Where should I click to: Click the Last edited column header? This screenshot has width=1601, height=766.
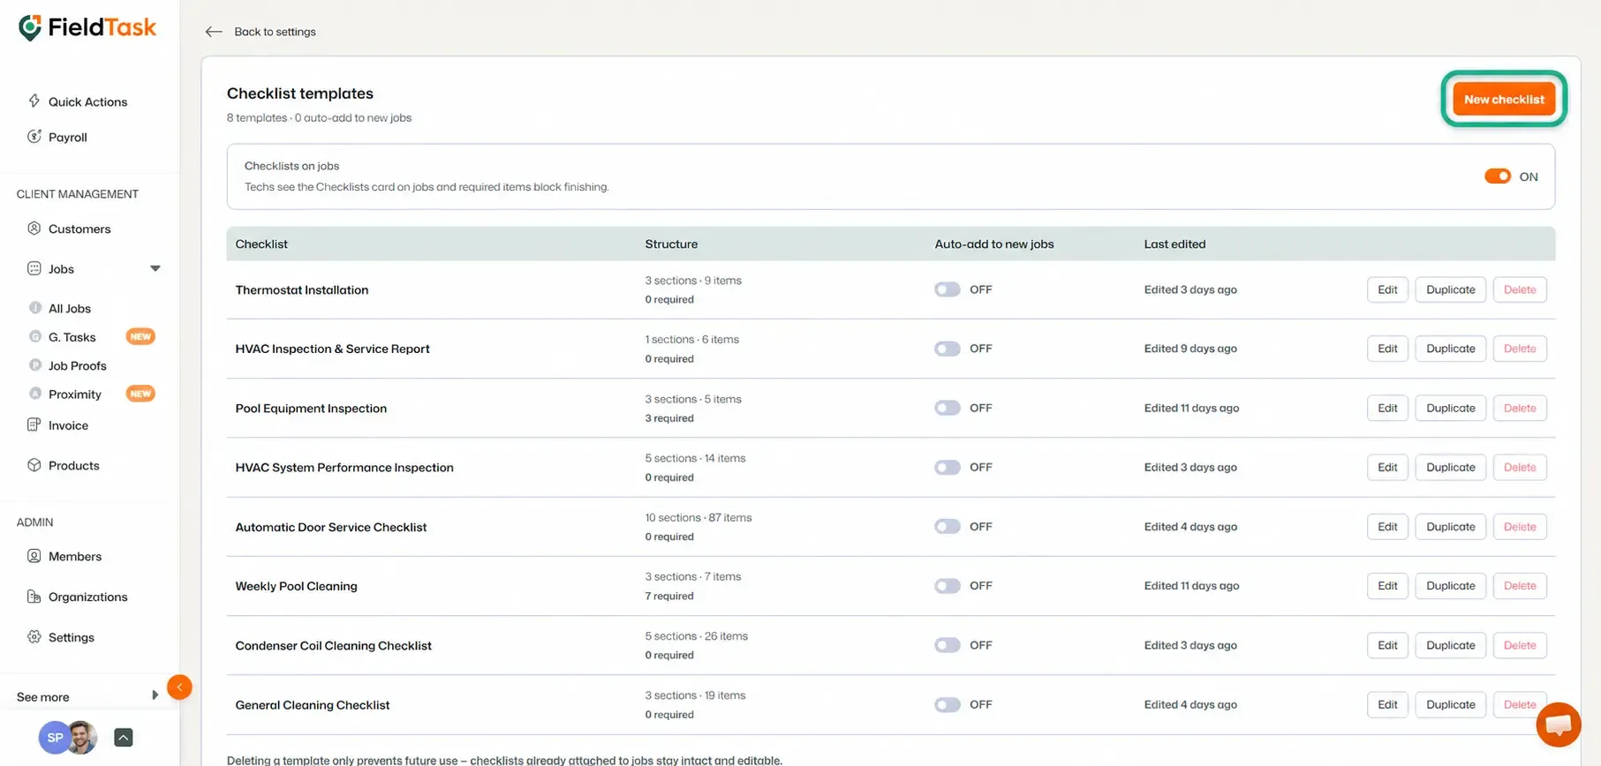tap(1174, 244)
